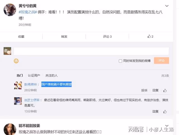Click the comment box user avatar

(x=8, y=51)
